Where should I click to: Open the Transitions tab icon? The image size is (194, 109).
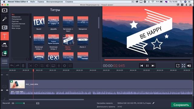coord(5,28)
